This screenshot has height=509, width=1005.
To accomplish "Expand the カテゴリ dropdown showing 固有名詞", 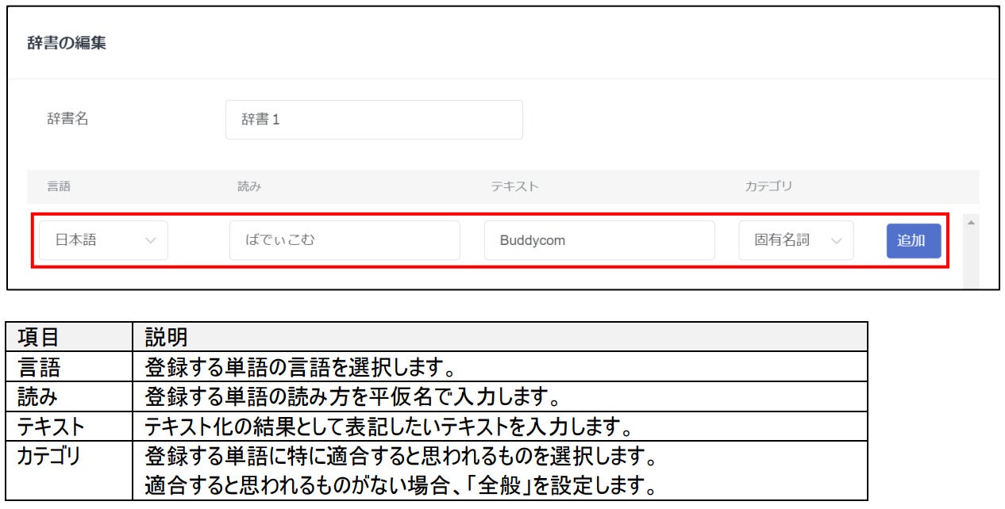I will [795, 239].
